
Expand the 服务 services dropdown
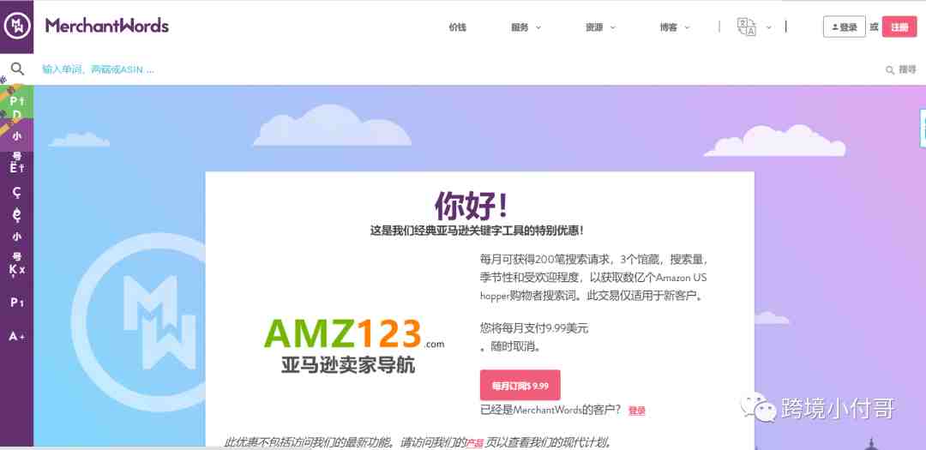(x=526, y=27)
